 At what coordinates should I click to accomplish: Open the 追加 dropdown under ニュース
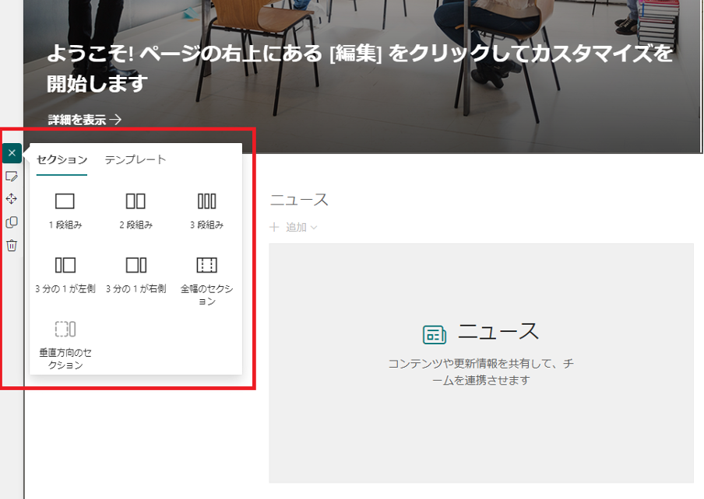pos(294,227)
